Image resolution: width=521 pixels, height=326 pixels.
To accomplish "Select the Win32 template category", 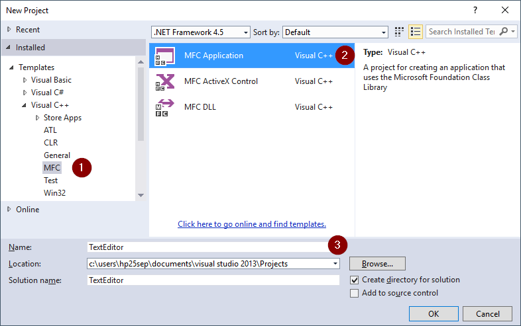I will point(54,193).
